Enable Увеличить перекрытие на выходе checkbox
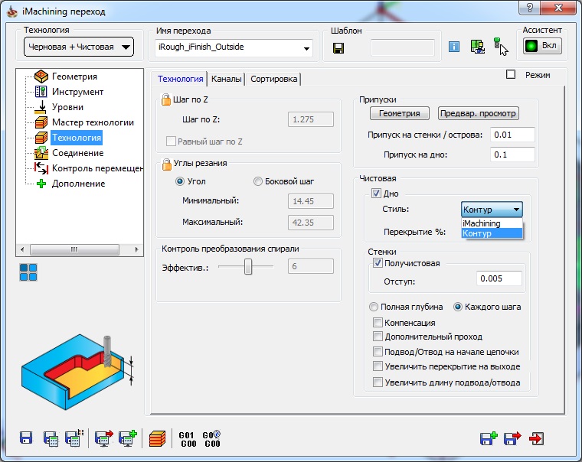Screen dimensions: 582x462 click(x=378, y=366)
